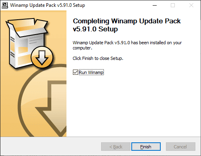
Task: Click the disabled Cancel button
Action: pos(180,147)
